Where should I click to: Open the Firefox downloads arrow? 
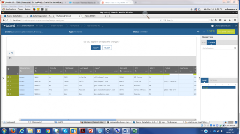pos(225,20)
